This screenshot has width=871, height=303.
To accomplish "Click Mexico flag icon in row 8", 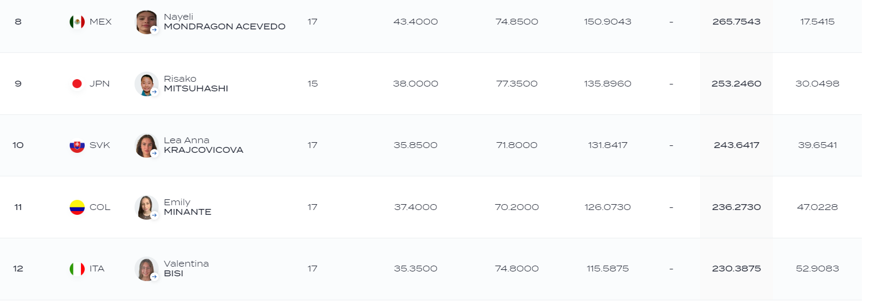I will pyautogui.click(x=77, y=22).
